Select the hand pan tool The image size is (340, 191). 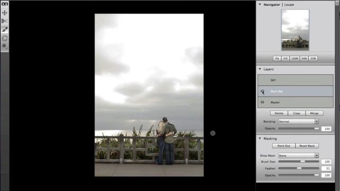(5, 38)
